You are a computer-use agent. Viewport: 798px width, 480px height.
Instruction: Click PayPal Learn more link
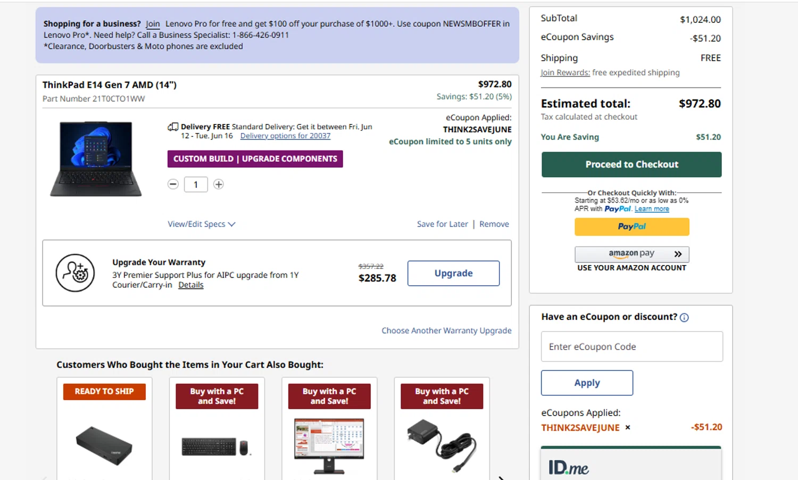(652, 209)
